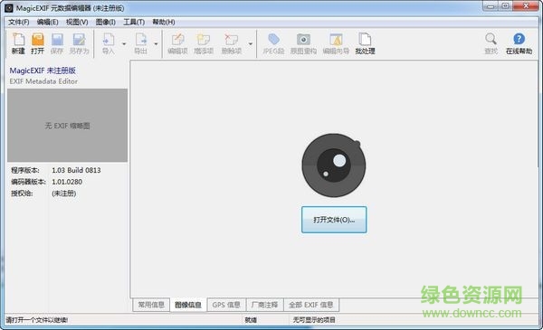Open the 图像(I) menu
This screenshot has height=330, width=543.
click(106, 22)
